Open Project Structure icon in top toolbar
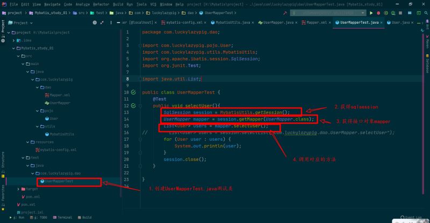 [410, 13]
